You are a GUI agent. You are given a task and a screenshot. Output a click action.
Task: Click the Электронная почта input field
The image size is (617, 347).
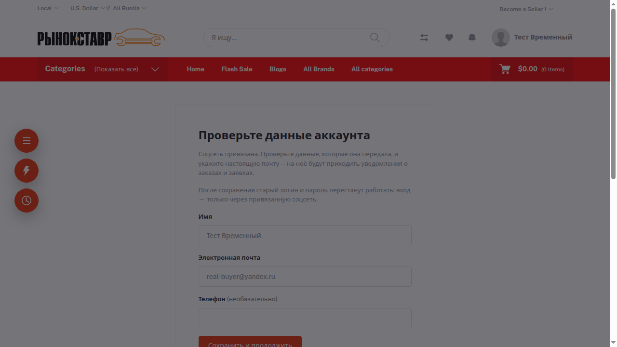[305, 277]
